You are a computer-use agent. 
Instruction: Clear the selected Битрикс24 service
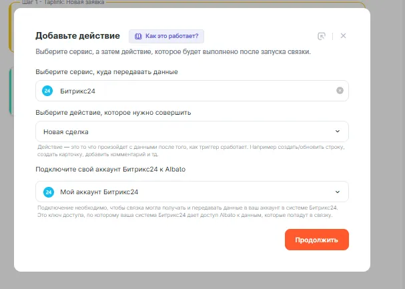point(340,91)
